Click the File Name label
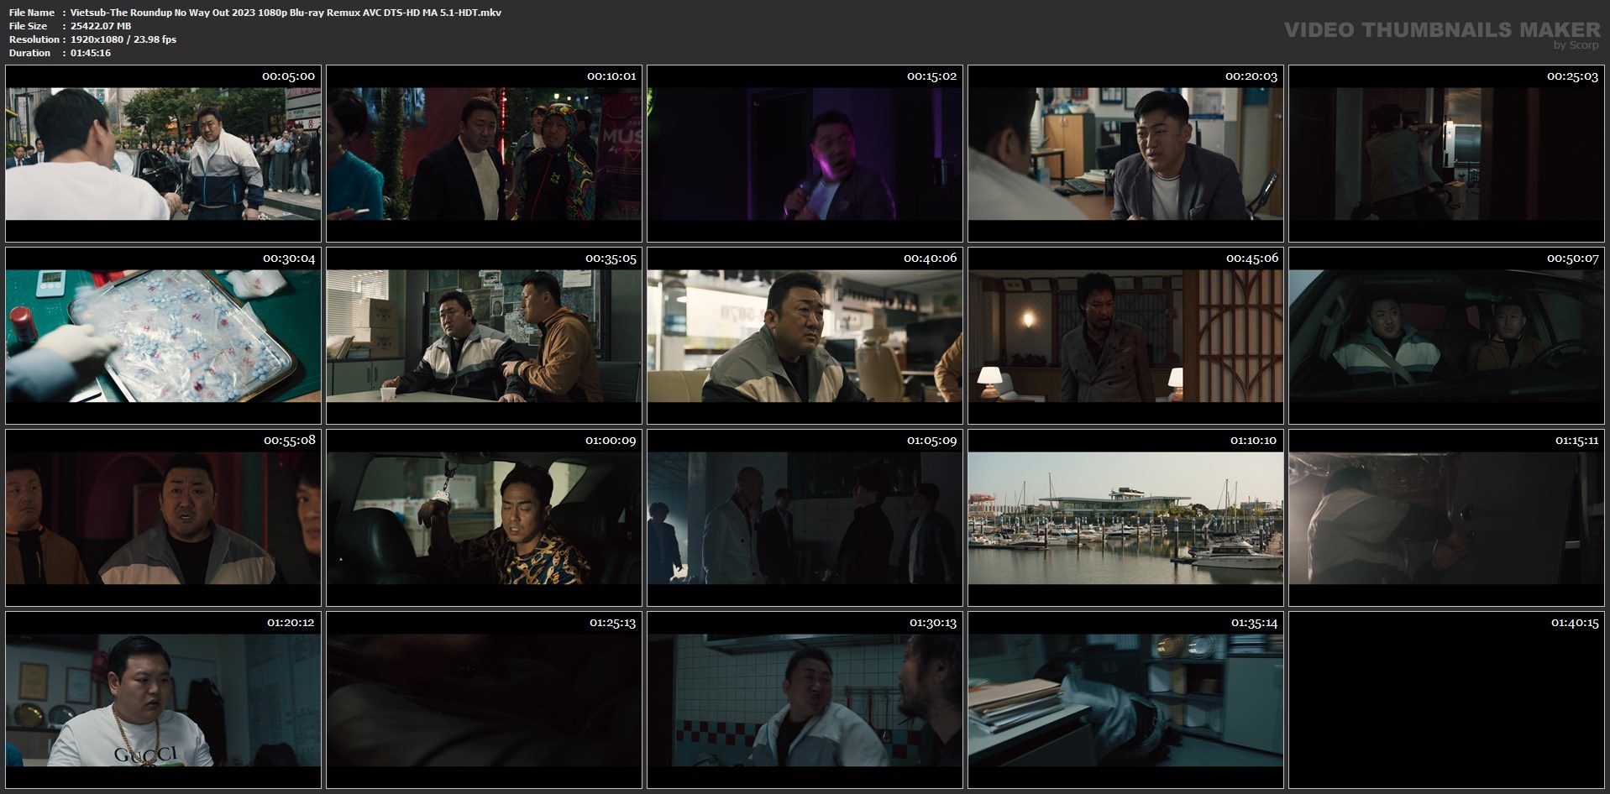The image size is (1610, 794). click(32, 13)
